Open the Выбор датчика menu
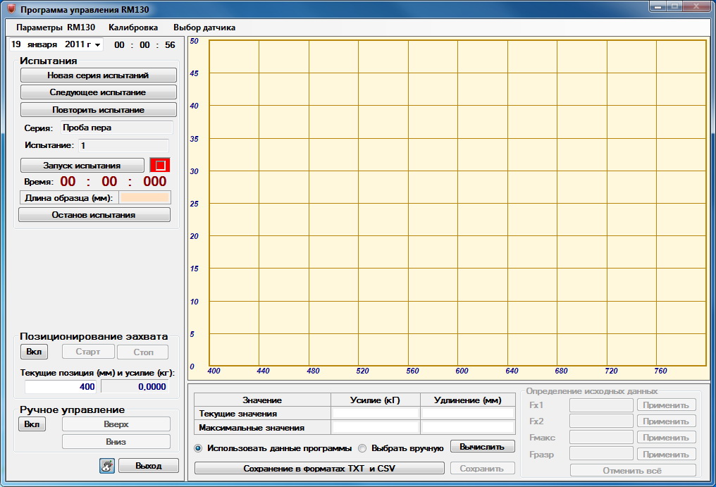Screen dimensions: 716x487 (204, 27)
